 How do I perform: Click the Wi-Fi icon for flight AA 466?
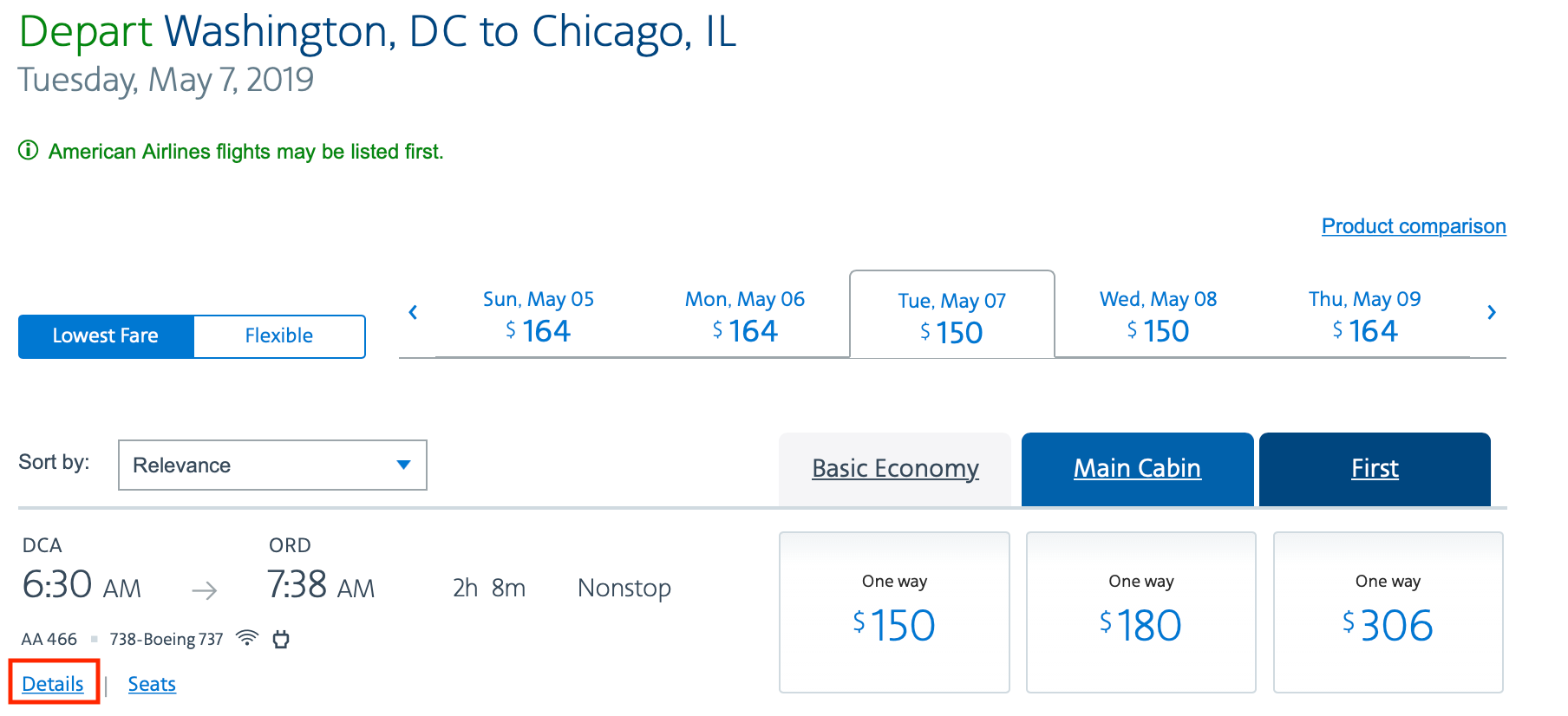247,638
